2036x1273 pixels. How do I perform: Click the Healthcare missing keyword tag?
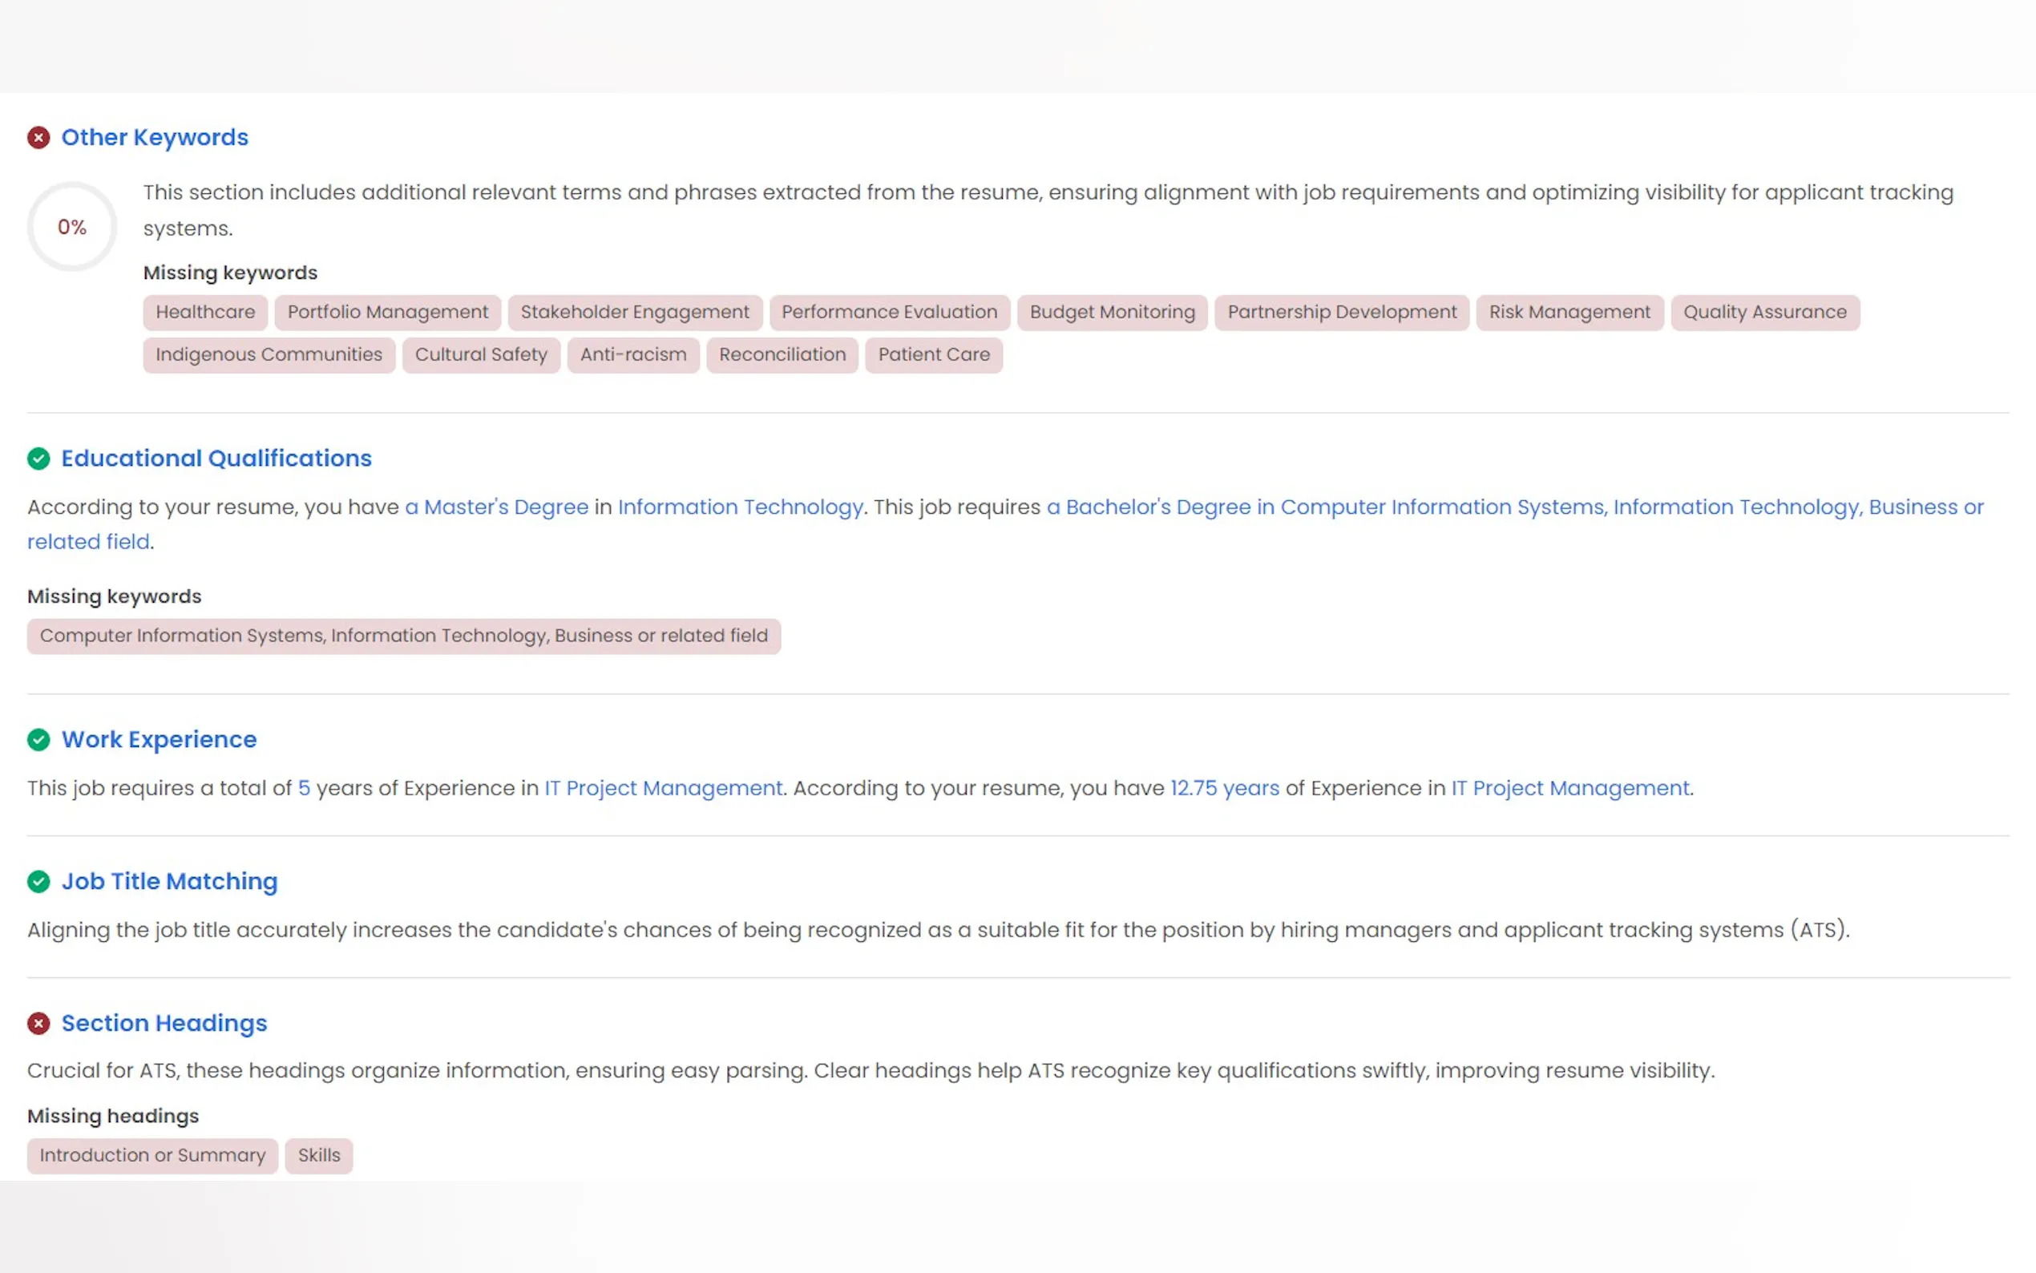click(x=205, y=313)
